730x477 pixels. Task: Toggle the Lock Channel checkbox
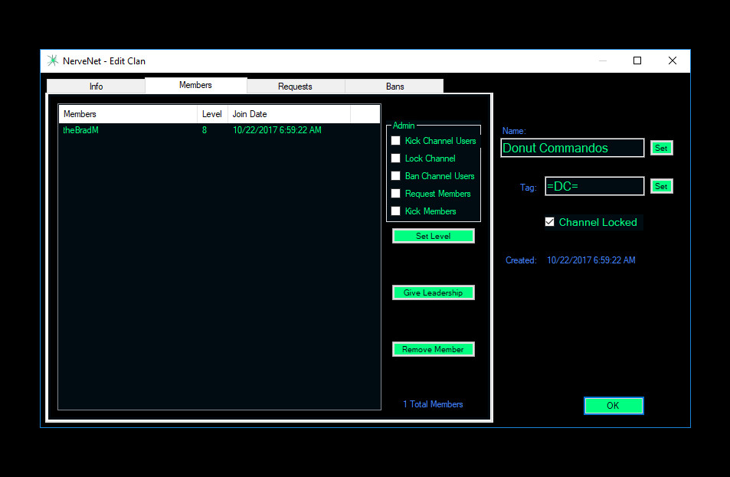[x=396, y=158]
